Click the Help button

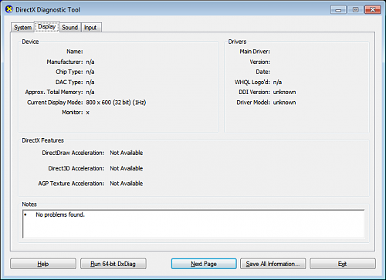pos(43,264)
